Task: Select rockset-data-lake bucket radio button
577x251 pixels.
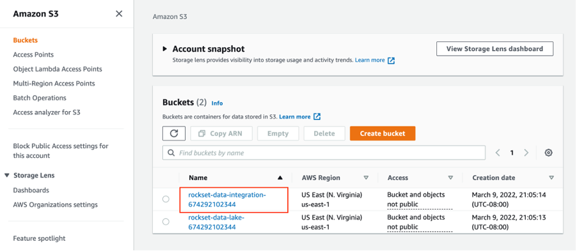Action: click(166, 222)
